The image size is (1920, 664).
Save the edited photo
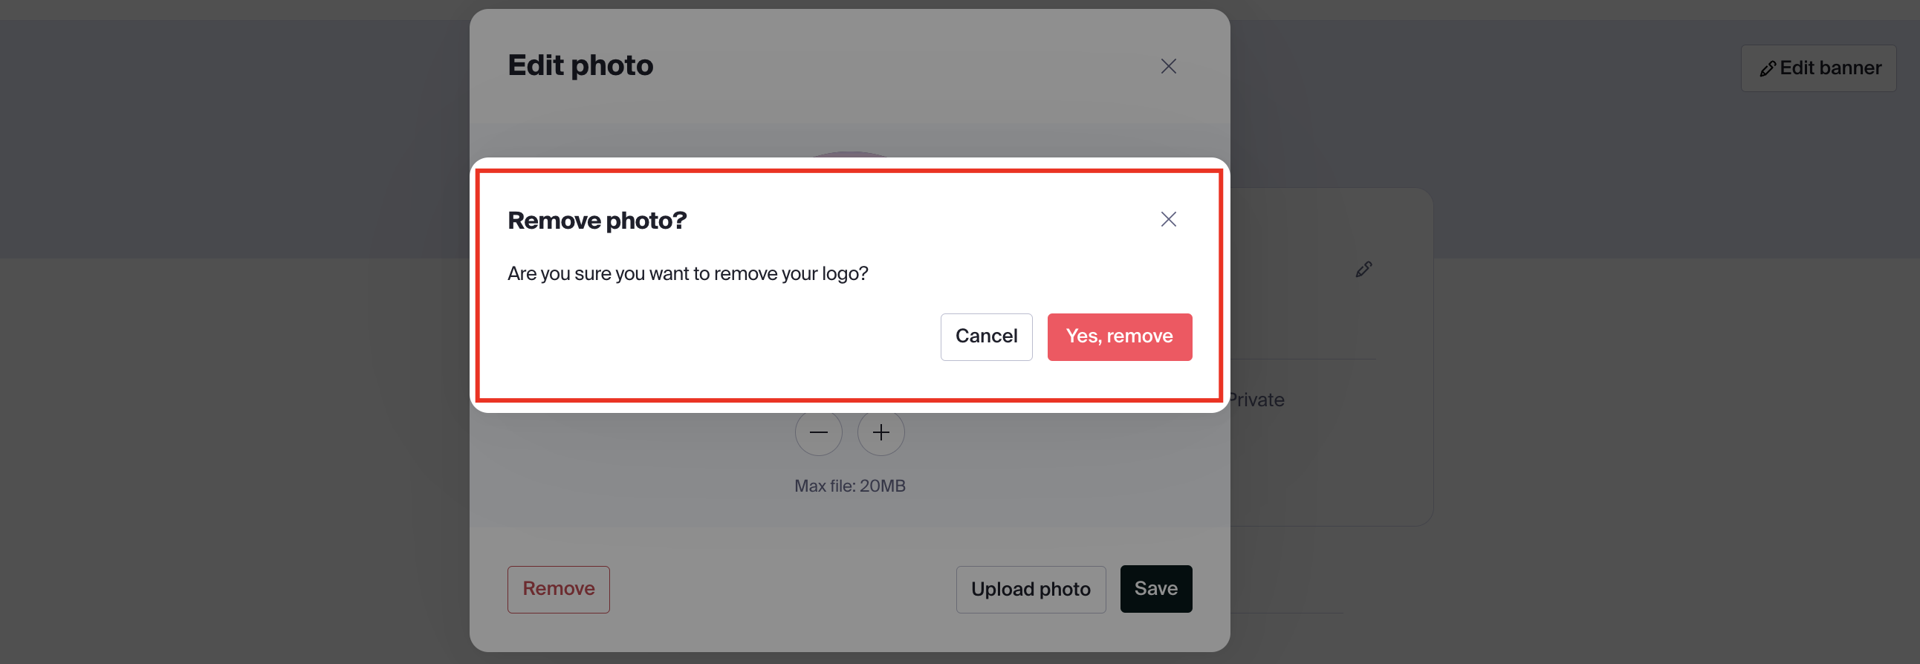[1155, 588]
